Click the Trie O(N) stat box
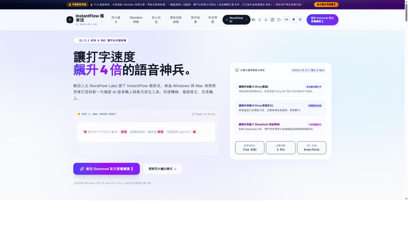The image size is (408, 229). 250,148
